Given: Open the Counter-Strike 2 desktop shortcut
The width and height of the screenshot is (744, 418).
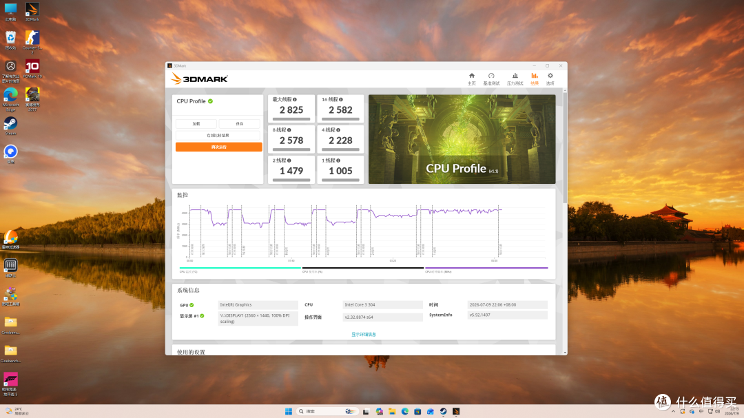Looking at the screenshot, I should point(32,42).
